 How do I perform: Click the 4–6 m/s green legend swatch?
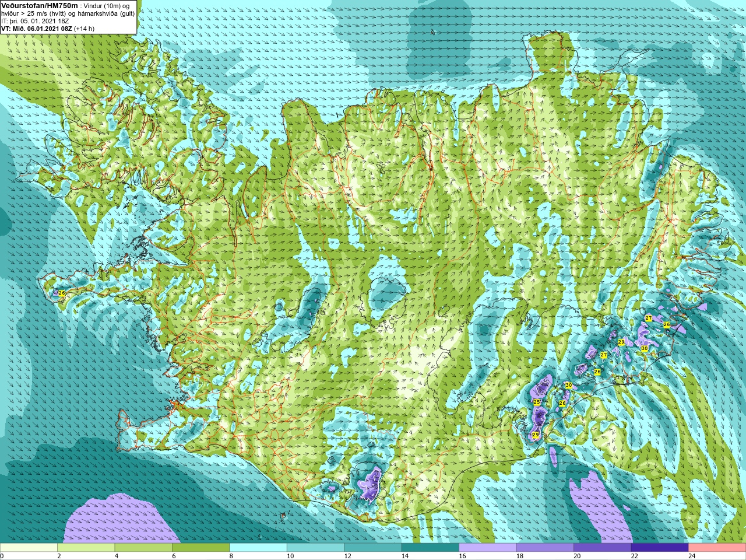click(x=143, y=548)
